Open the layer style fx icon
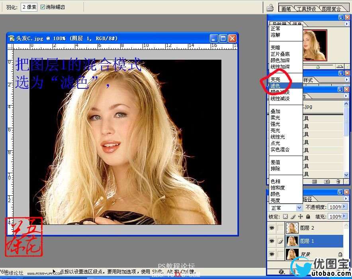Viewport: 352px width, 279px height. (x=282, y=272)
